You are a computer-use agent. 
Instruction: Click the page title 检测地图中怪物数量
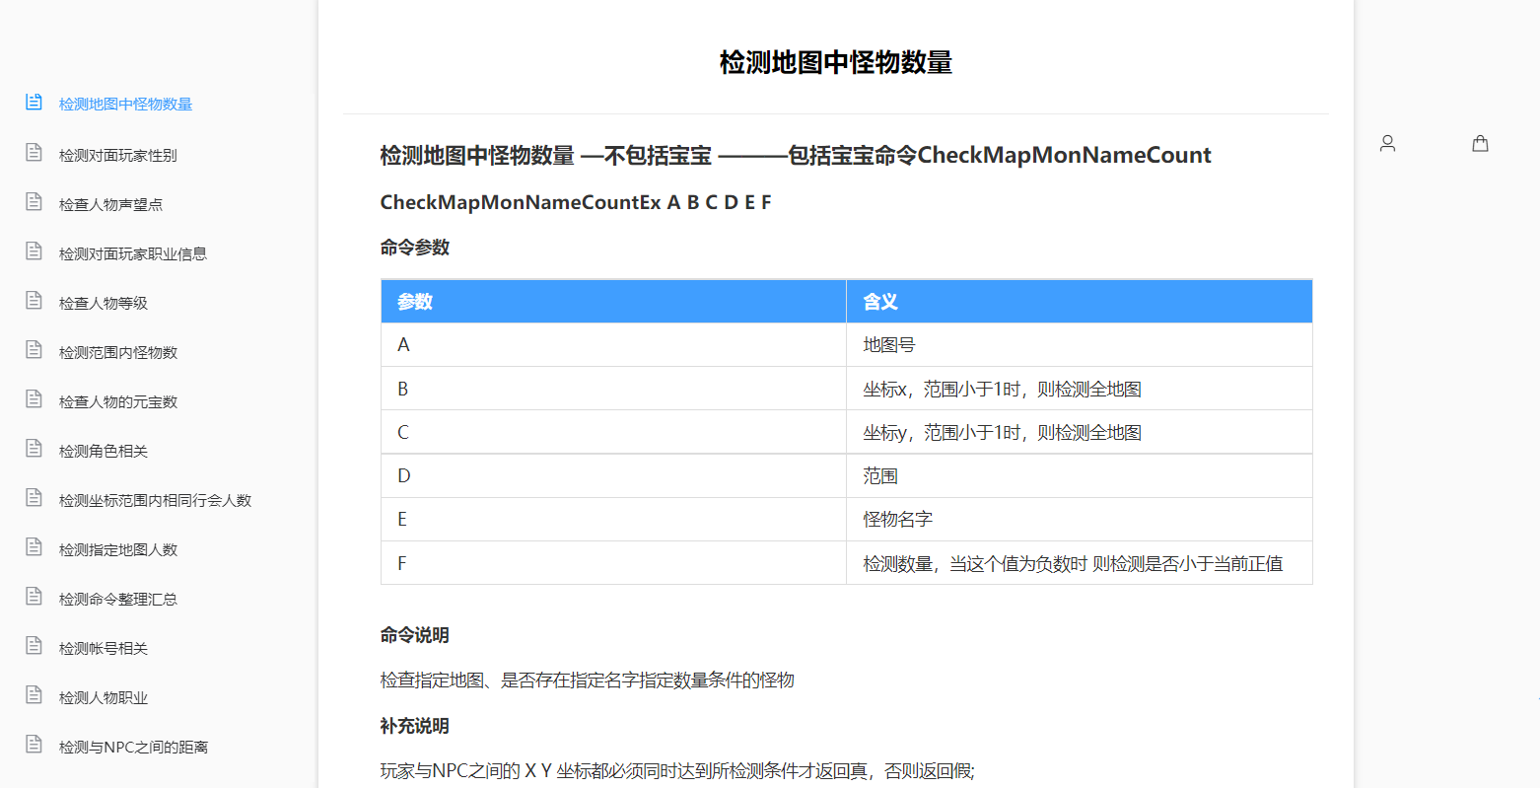click(x=835, y=62)
